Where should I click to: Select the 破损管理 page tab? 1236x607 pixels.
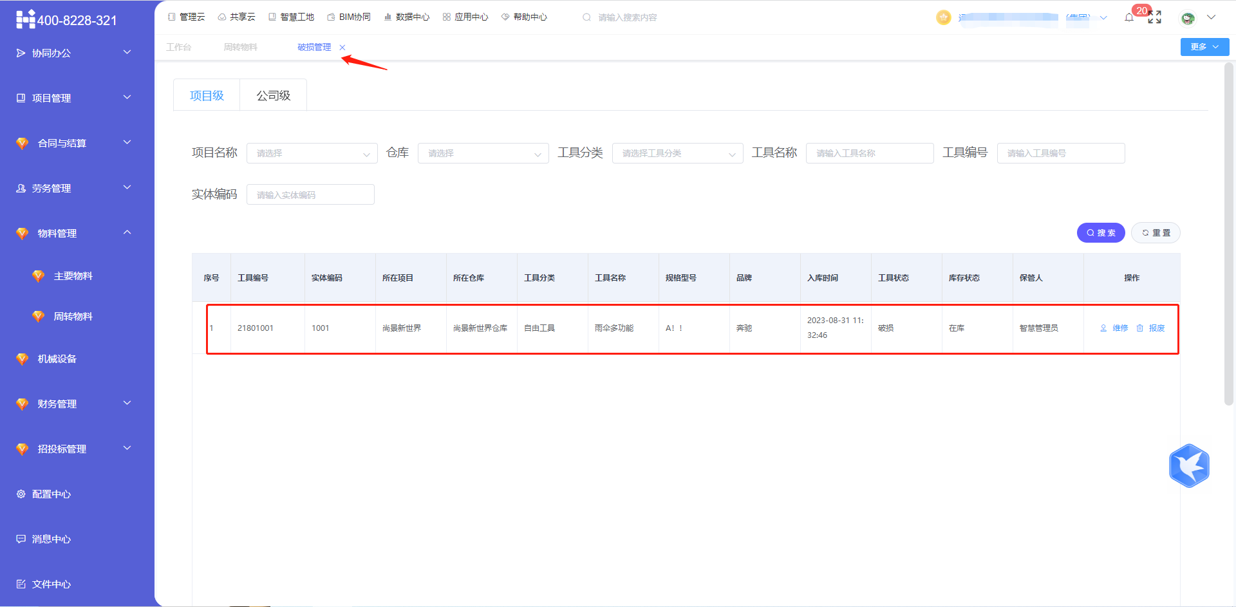(x=314, y=47)
